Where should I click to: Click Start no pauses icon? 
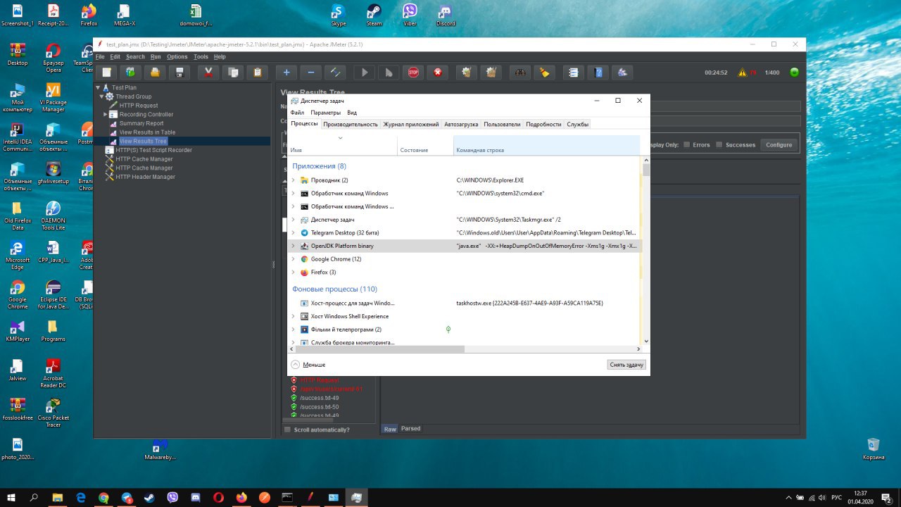(388, 72)
